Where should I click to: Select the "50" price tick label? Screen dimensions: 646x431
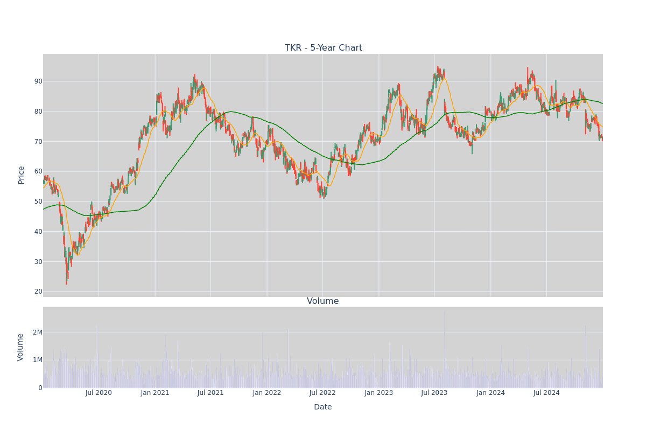(x=39, y=201)
